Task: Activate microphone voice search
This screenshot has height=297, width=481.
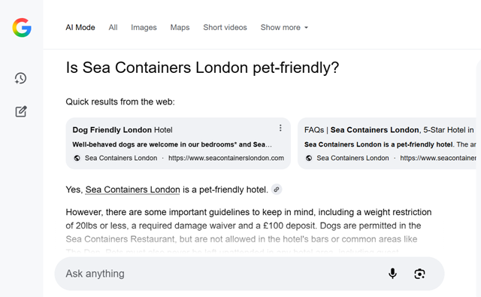Action: pos(392,274)
